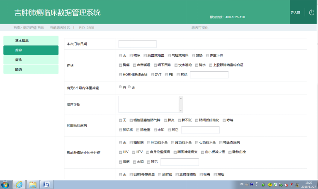Launch Internet Explorer from taskbar

click(19, 184)
